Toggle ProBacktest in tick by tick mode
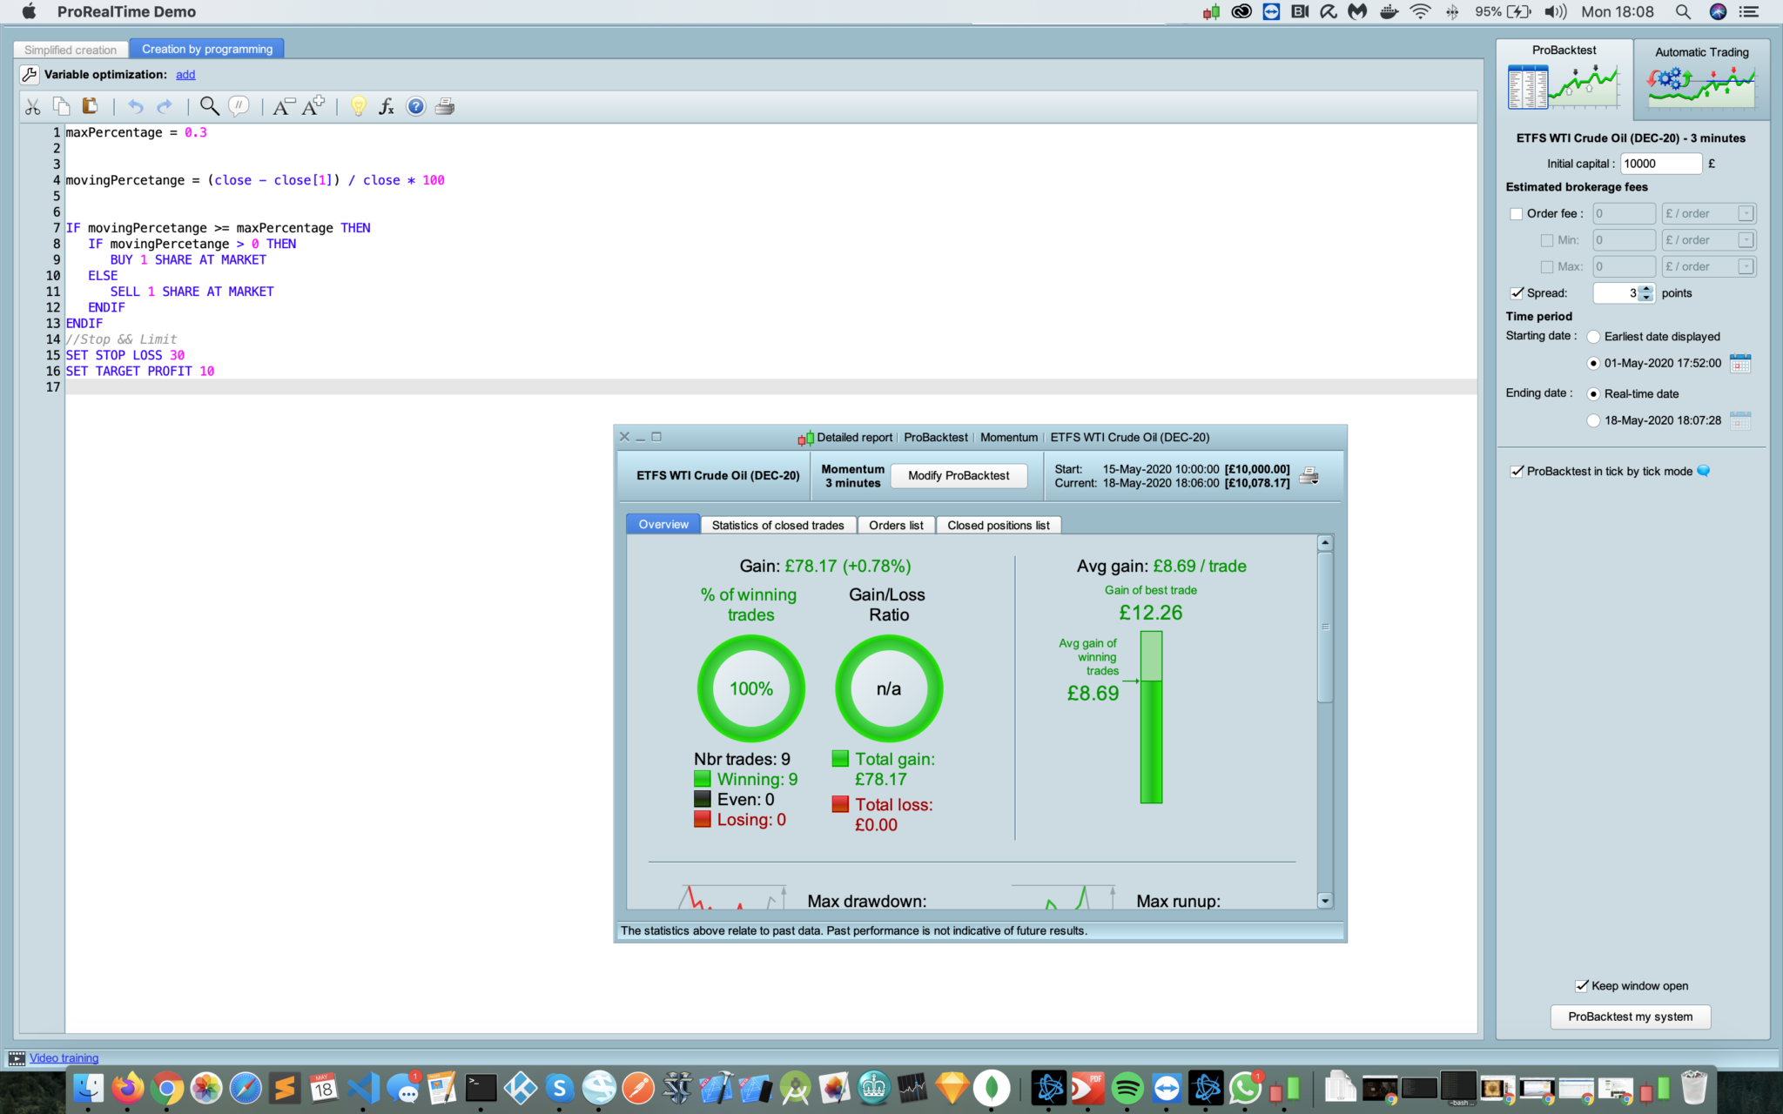The image size is (1783, 1114). pyautogui.click(x=1517, y=471)
